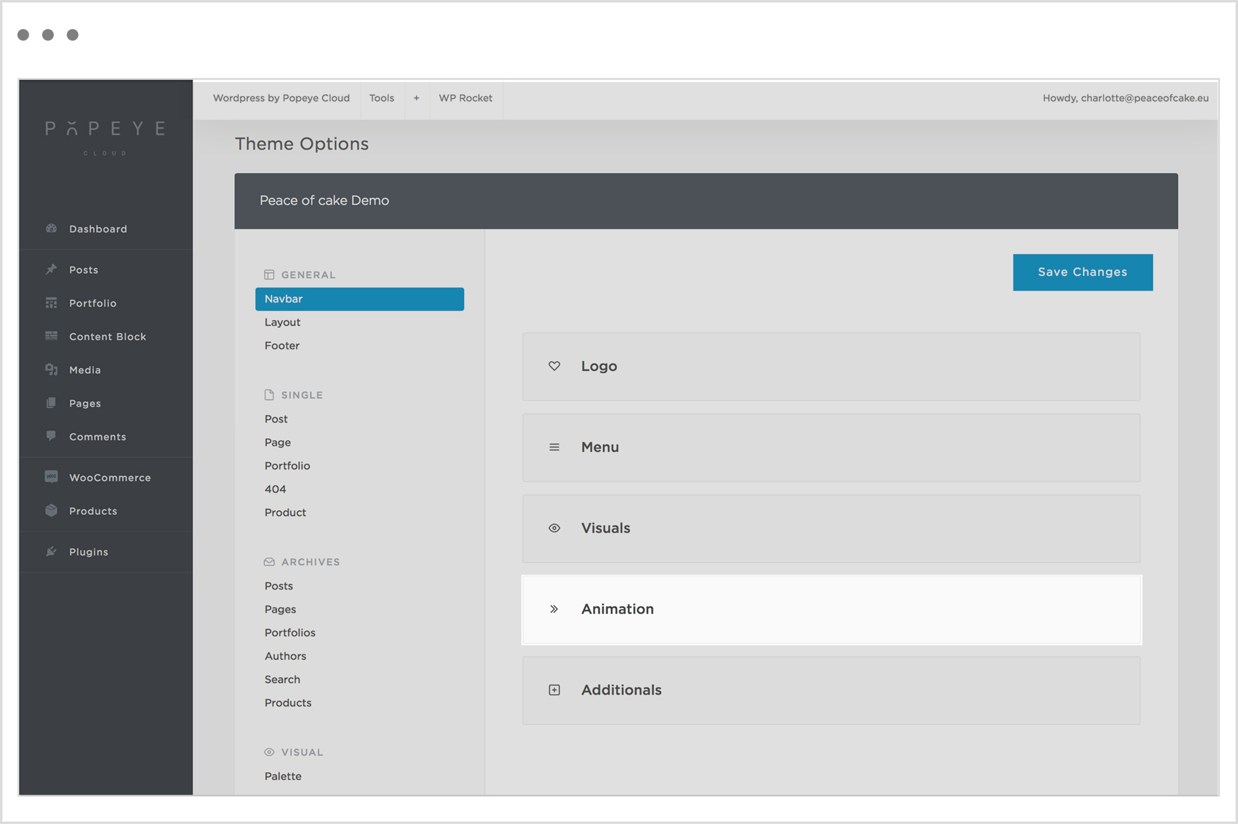Click the Portfolio grid icon in sidebar
Screen dimensions: 1238x824
pos(51,303)
